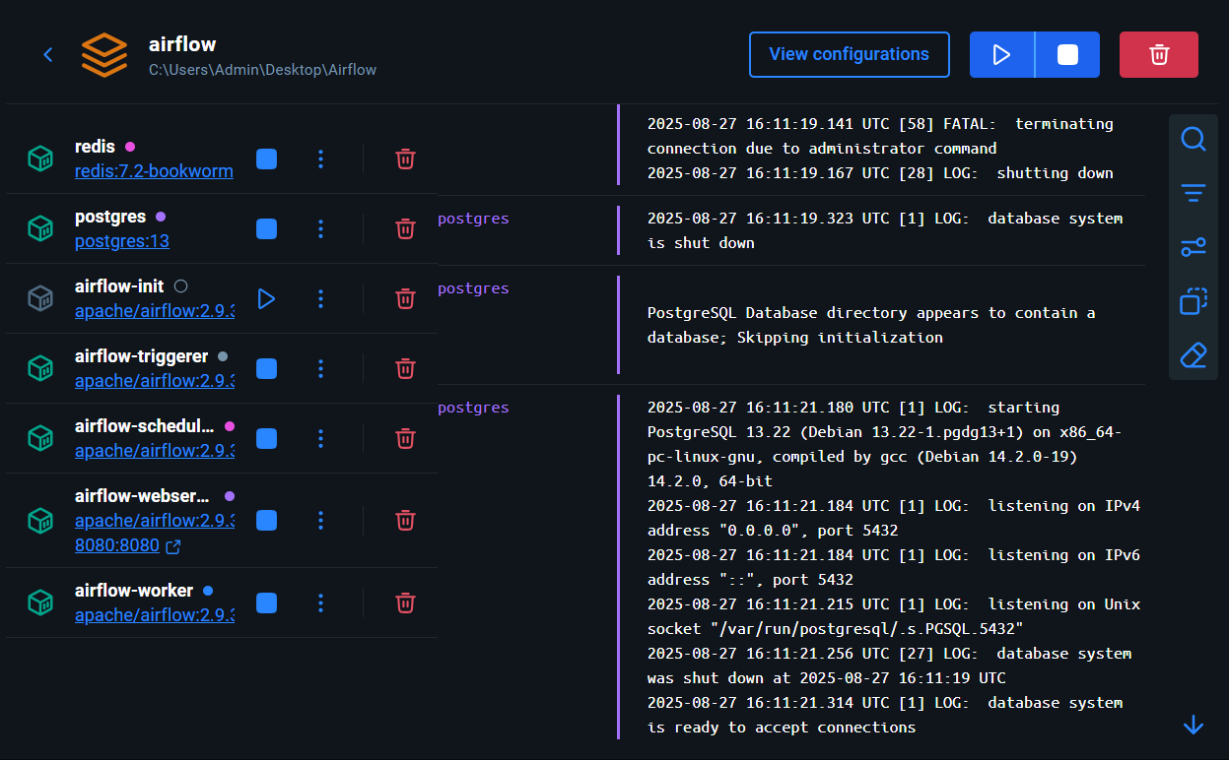Delete the airflow-triggerer container
This screenshot has width=1229, height=760.
pyautogui.click(x=405, y=368)
